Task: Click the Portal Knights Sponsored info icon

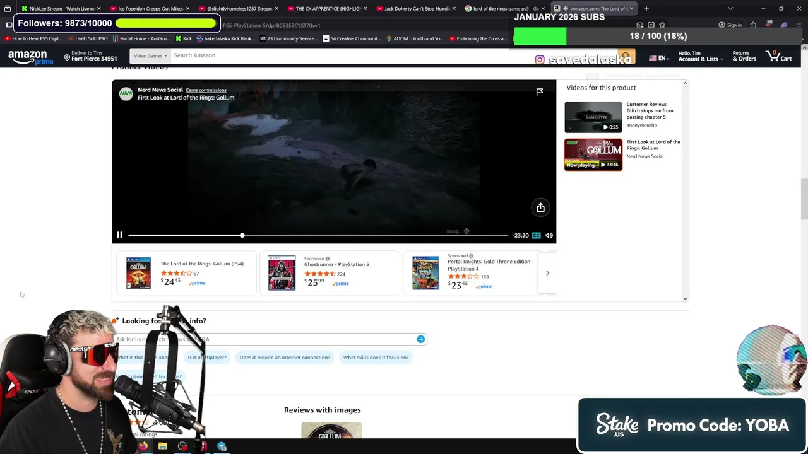Action: tap(471, 256)
